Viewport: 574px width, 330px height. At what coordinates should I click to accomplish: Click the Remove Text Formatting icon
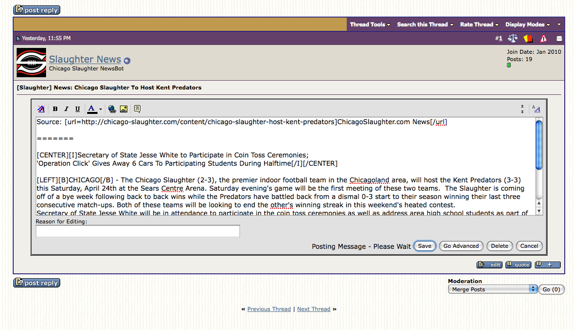tap(41, 109)
